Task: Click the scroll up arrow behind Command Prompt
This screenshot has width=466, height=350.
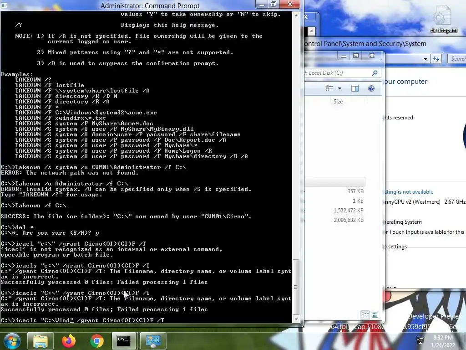Action: pyautogui.click(x=311, y=31)
